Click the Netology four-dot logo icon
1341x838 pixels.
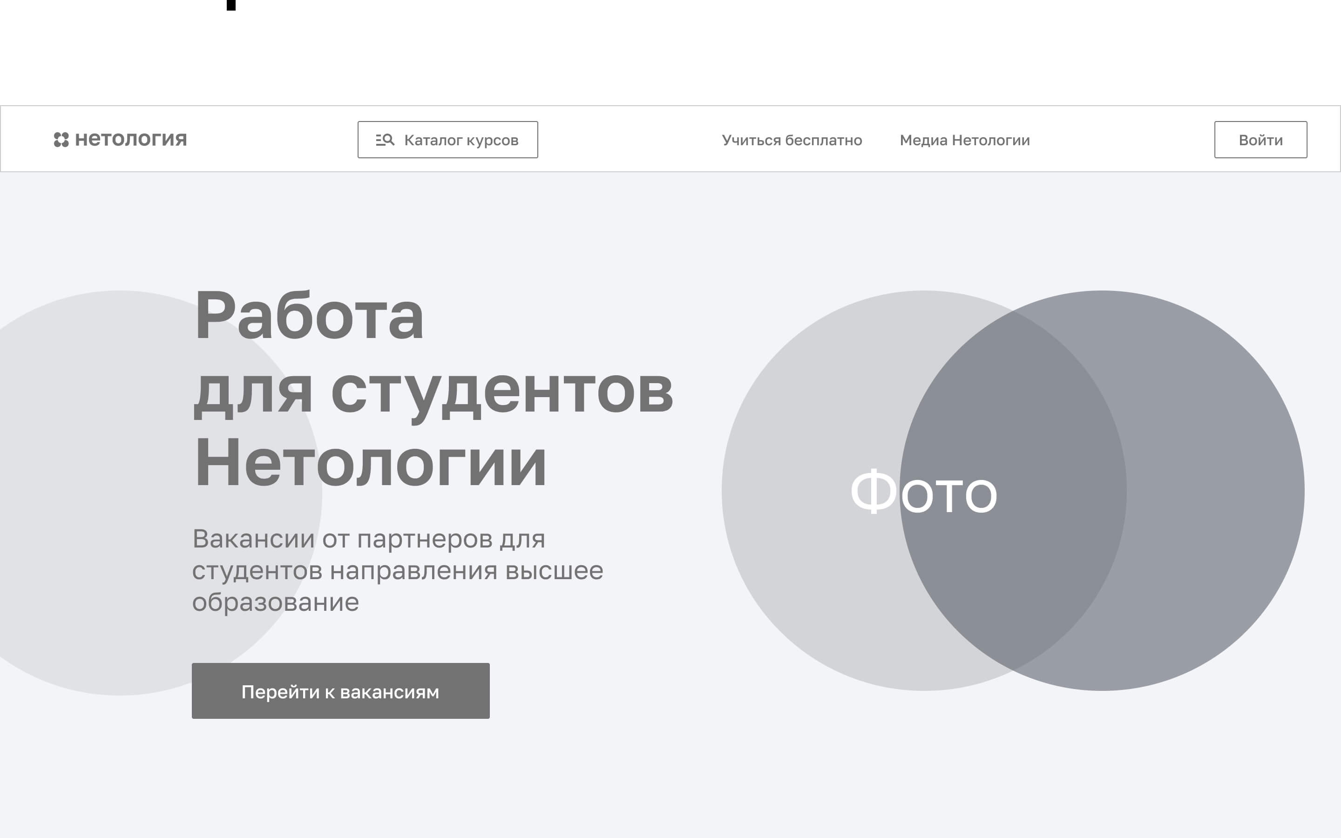[x=61, y=140]
